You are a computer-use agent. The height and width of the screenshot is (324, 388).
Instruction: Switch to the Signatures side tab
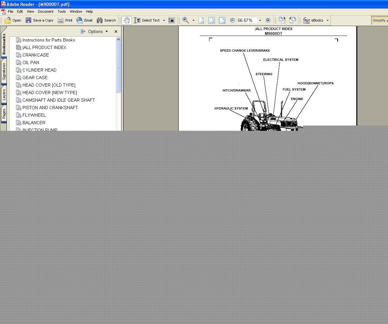[x=4, y=71]
